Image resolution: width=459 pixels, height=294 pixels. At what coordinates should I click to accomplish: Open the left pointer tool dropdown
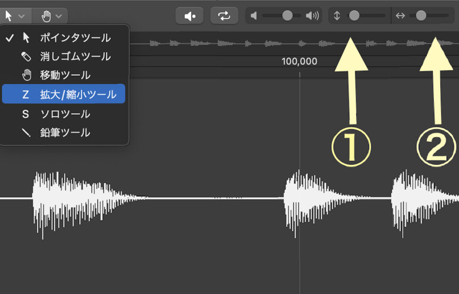pyautogui.click(x=15, y=16)
